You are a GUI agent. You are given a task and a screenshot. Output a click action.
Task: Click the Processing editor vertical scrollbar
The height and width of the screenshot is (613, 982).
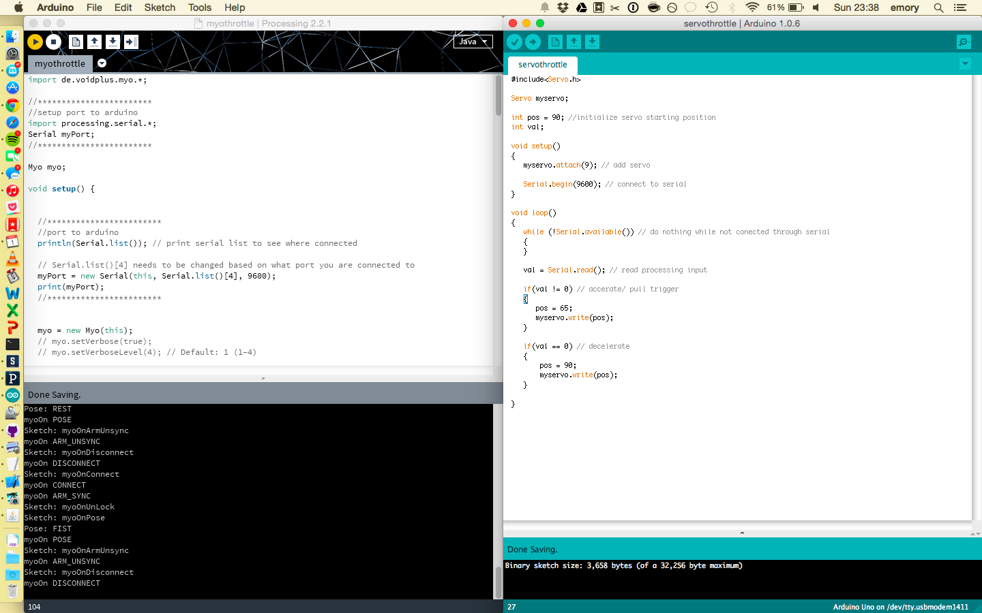click(x=499, y=95)
